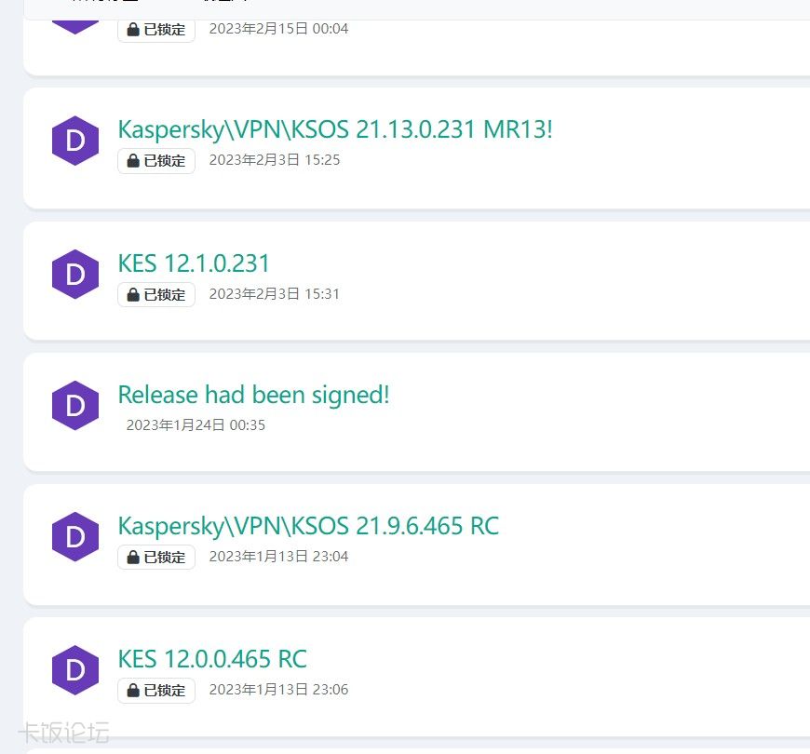Click the timestamp 2023年2月3日 15:31
Image resolution: width=810 pixels, height=754 pixels.
click(275, 294)
